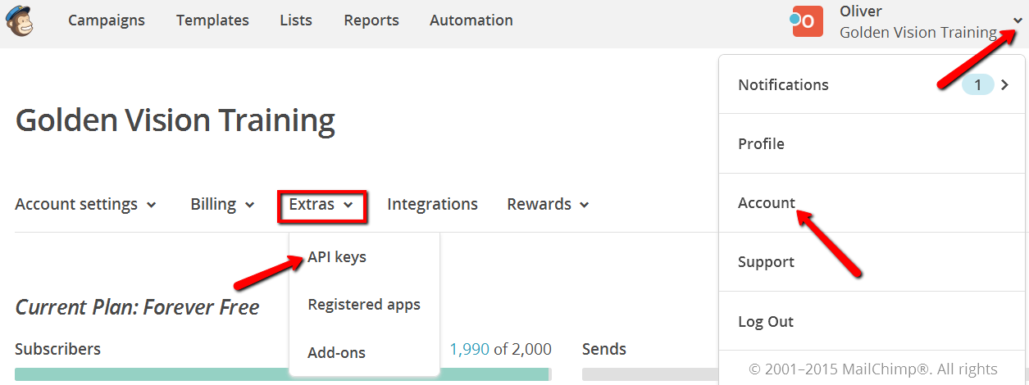Toggle the Extras dropdown
The image size is (1029, 385).
click(x=321, y=205)
